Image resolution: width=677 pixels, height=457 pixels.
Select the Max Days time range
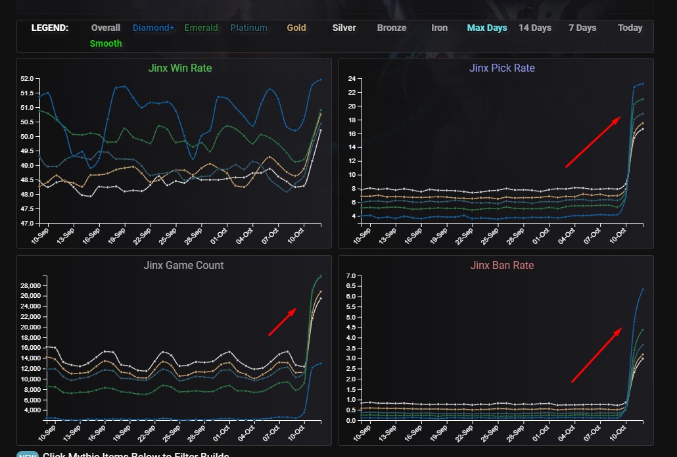click(486, 28)
